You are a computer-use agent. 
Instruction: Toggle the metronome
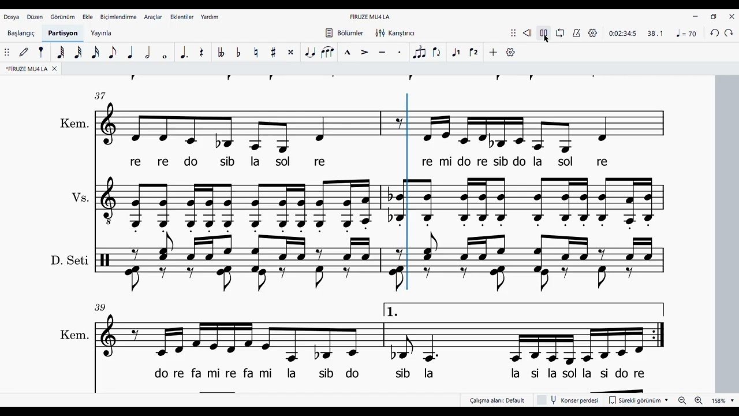click(576, 33)
